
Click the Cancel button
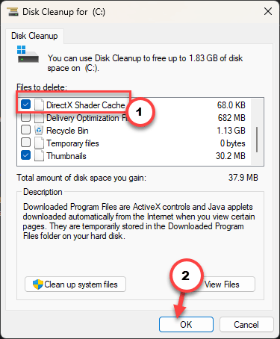click(246, 324)
